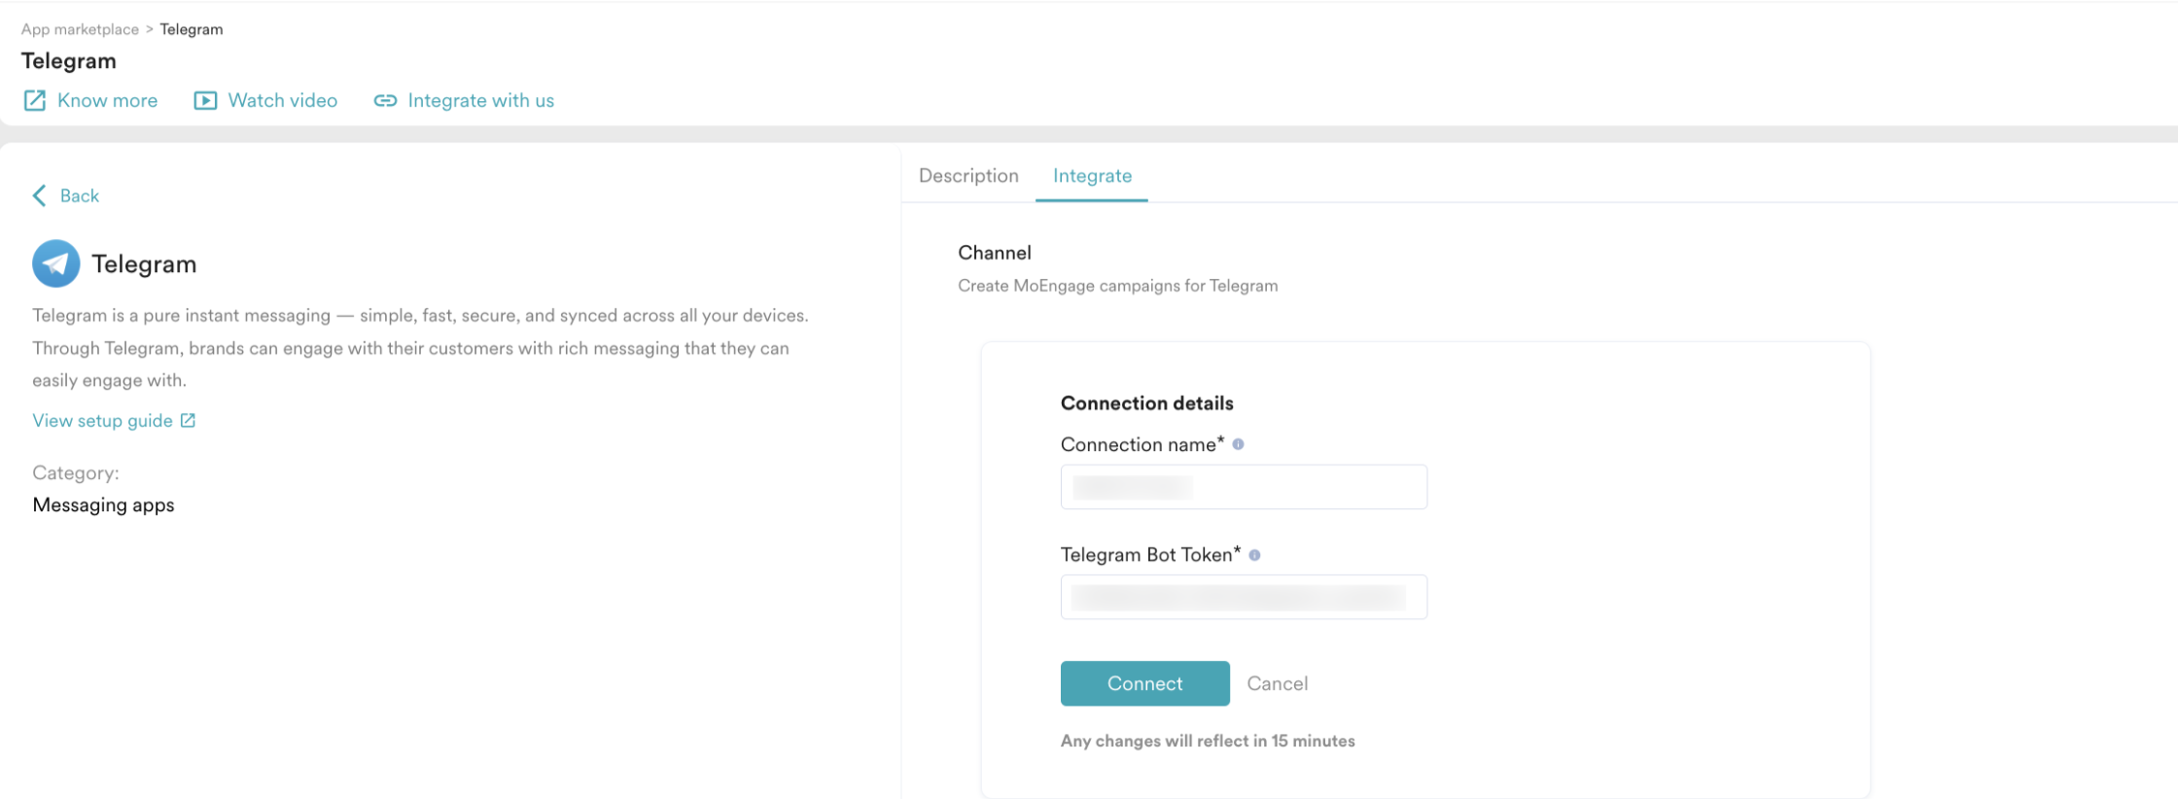Click 'Create MoEngage campaigns for Telegram' text
This screenshot has height=799, width=2178.
1117,286
